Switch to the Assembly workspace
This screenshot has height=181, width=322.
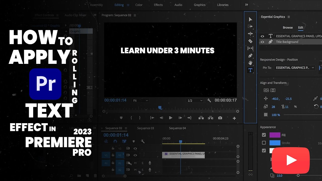96,5
